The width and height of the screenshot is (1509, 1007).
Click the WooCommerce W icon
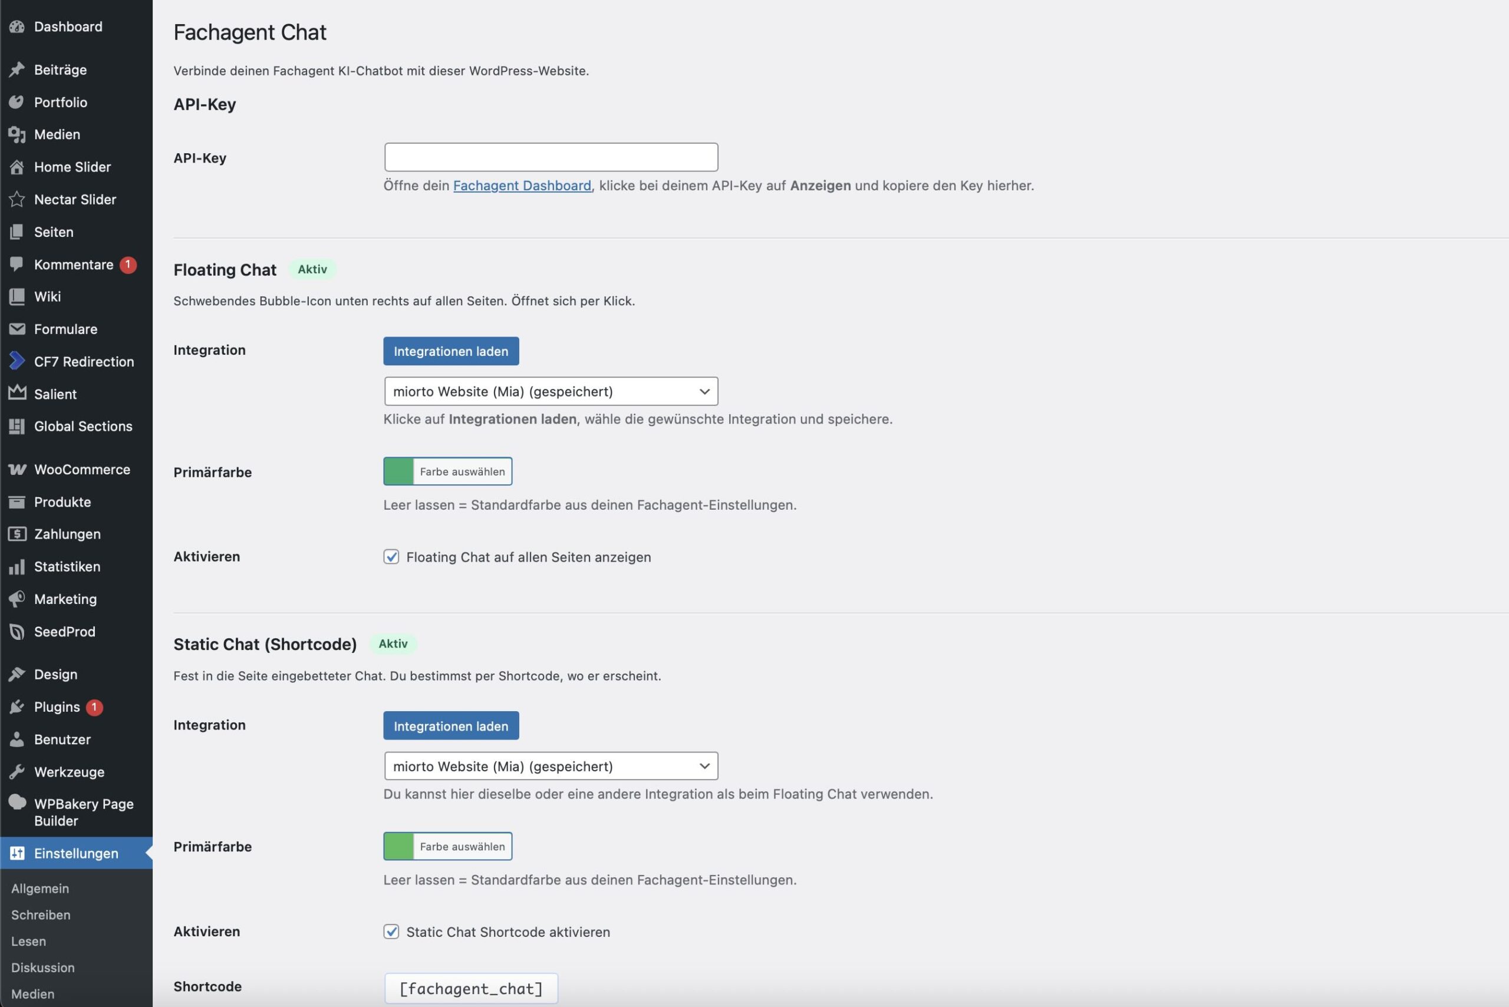(17, 469)
